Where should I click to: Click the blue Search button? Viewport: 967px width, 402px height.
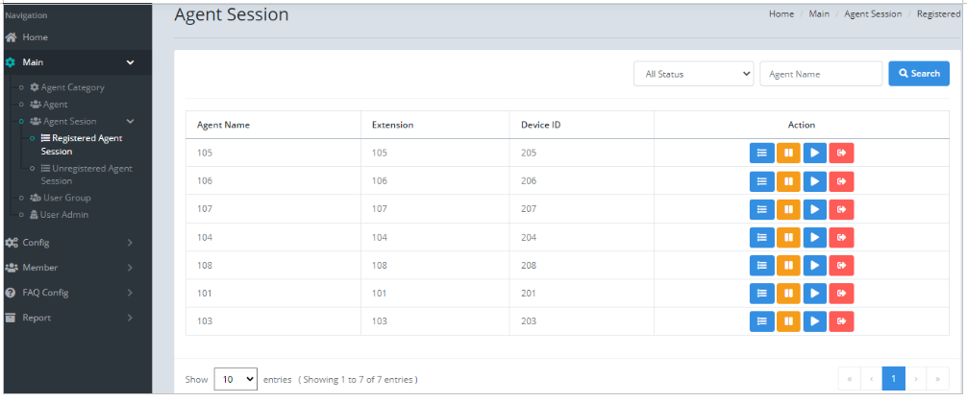point(918,74)
